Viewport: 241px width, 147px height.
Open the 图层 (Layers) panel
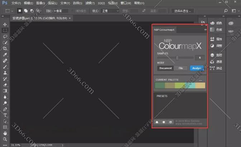tap(219, 55)
